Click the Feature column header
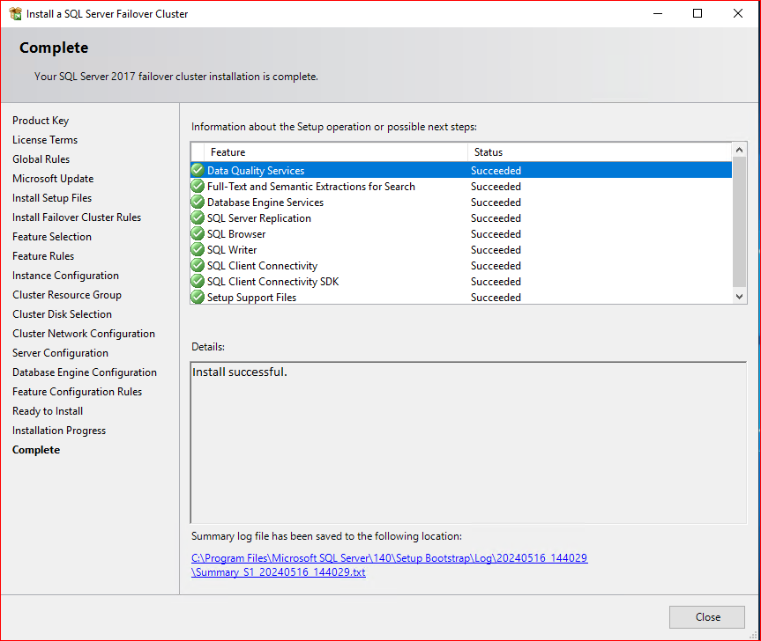Screen dimensions: 761x641 pos(336,152)
